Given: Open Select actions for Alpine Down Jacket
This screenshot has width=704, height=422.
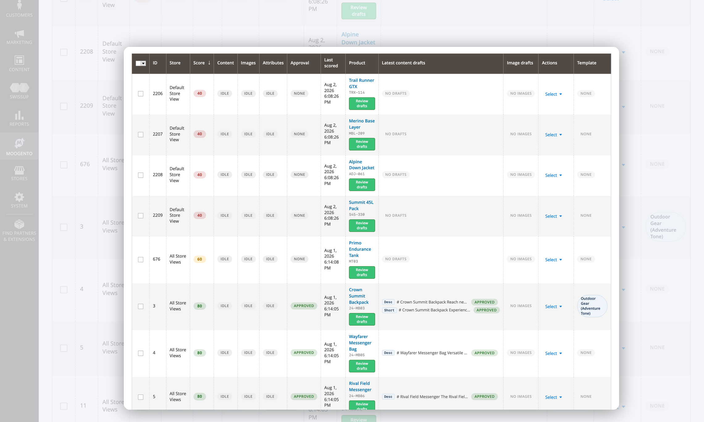Looking at the screenshot, I should click(553, 175).
